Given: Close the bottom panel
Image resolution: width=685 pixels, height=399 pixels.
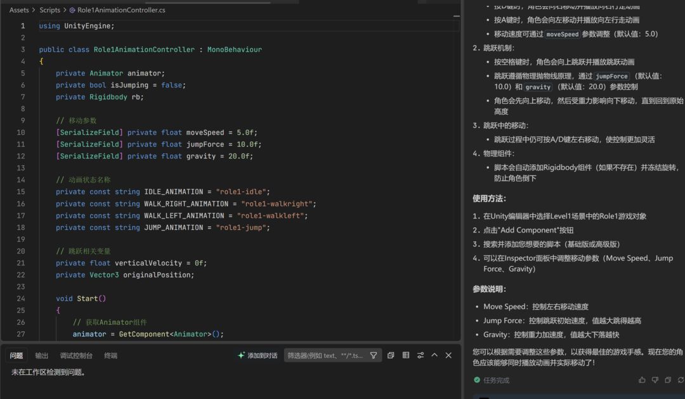Looking at the screenshot, I should 448,355.
